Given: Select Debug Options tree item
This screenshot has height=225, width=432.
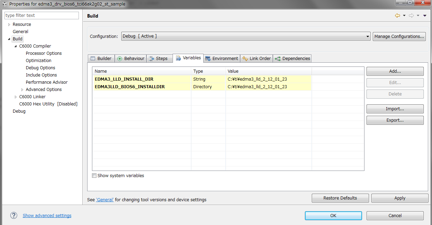Looking at the screenshot, I should (x=40, y=68).
